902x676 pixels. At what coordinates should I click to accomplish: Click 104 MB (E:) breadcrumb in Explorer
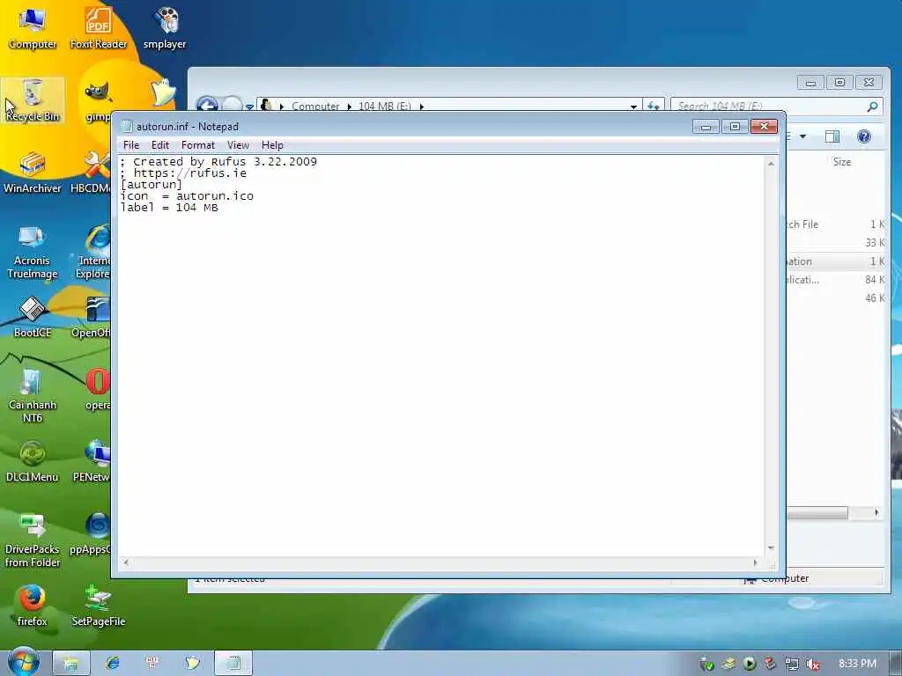[x=385, y=106]
